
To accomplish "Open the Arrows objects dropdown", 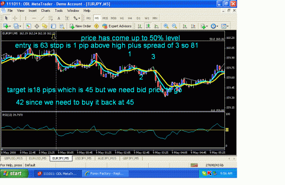I will coord(77,18).
